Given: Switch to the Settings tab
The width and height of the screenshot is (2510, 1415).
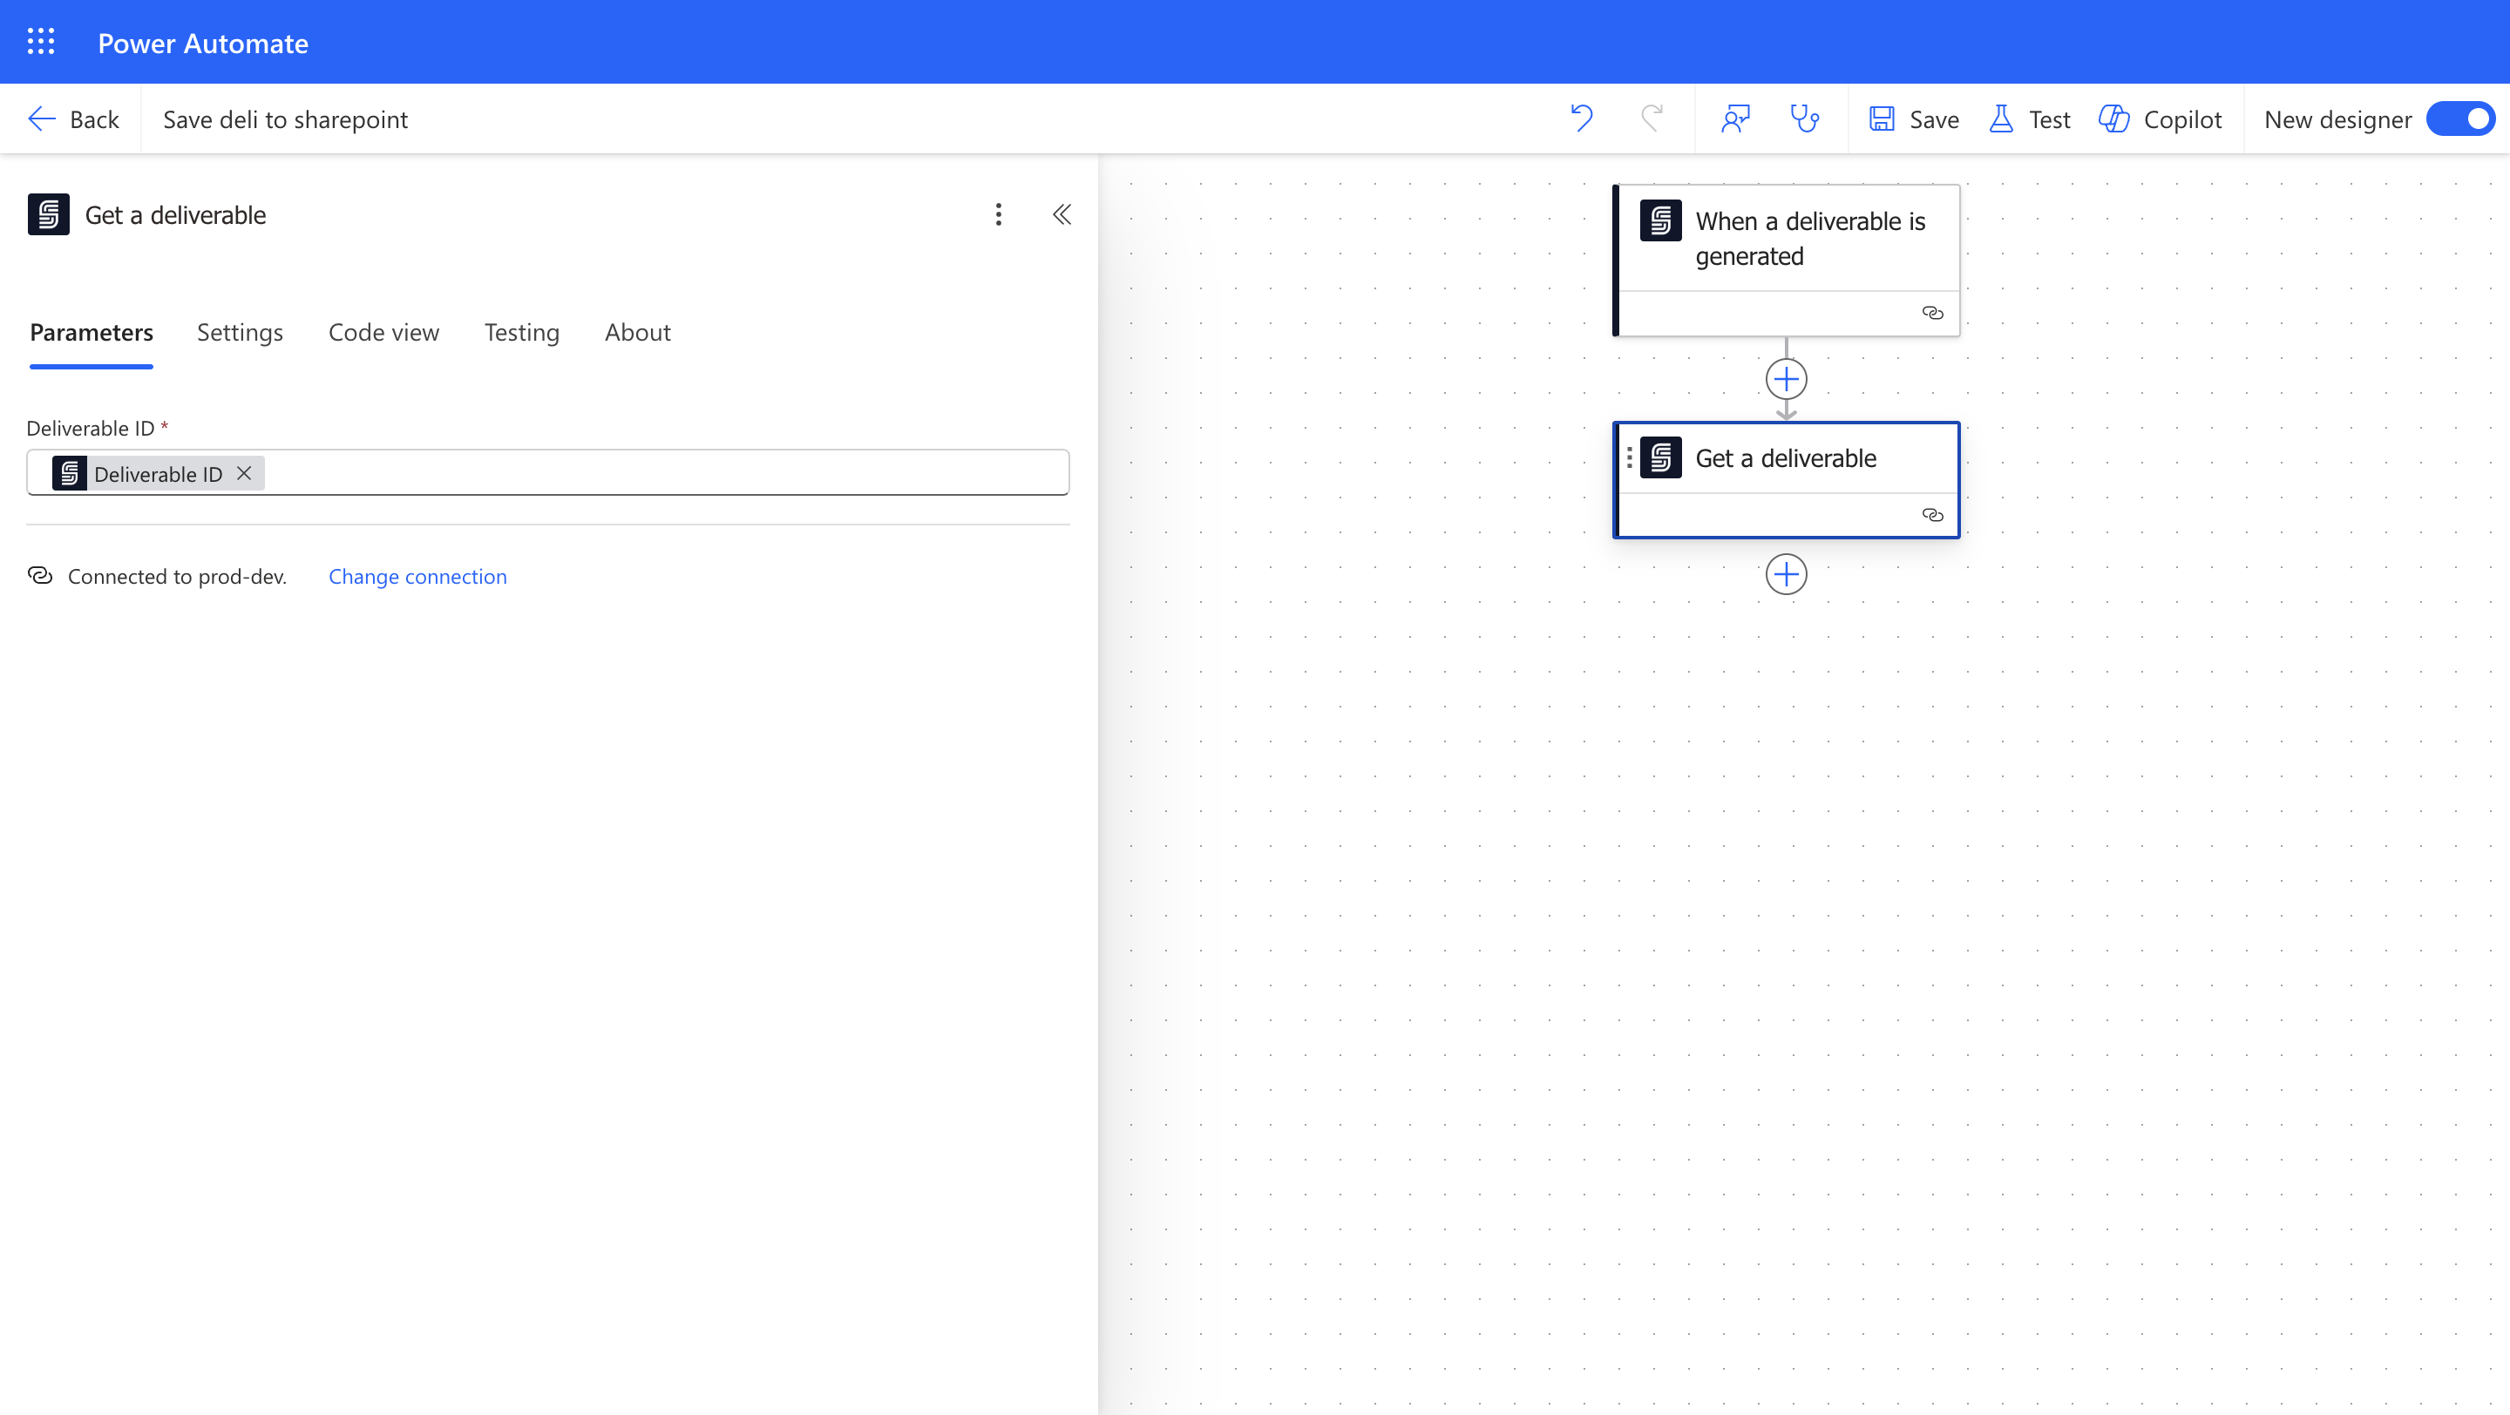Looking at the screenshot, I should (x=240, y=332).
